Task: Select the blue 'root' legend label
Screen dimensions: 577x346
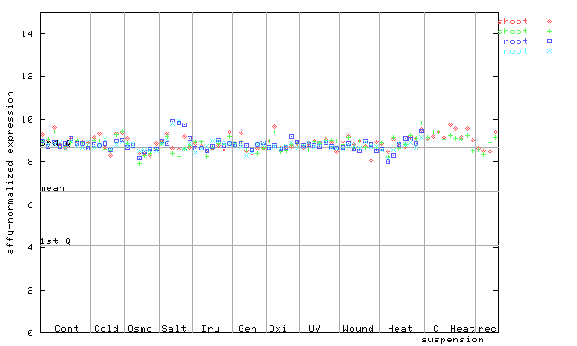Action: point(516,41)
